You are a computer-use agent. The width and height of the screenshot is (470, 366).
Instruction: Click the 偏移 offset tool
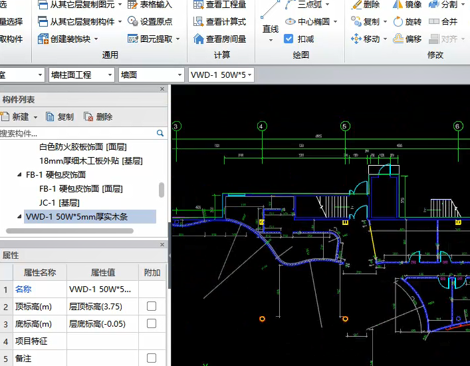[407, 39]
